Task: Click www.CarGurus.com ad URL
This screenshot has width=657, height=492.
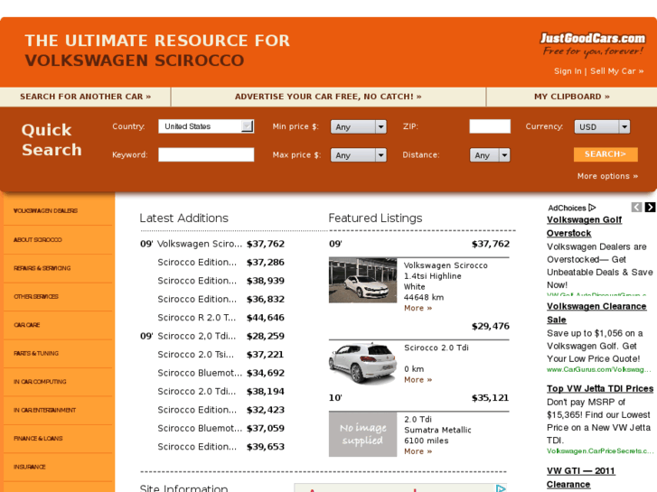Action: click(x=598, y=370)
